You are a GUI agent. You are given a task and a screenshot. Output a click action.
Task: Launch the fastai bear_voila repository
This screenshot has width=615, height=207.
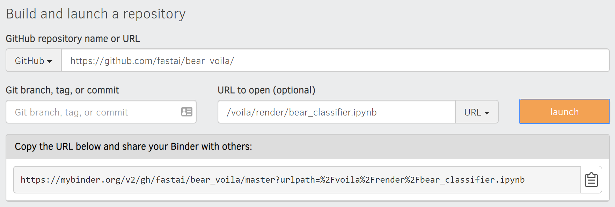pos(564,112)
